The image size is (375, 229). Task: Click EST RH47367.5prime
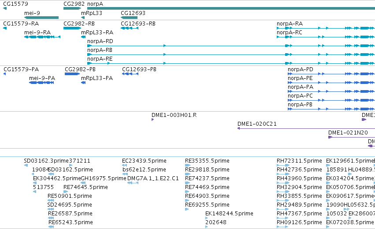coord(299,214)
